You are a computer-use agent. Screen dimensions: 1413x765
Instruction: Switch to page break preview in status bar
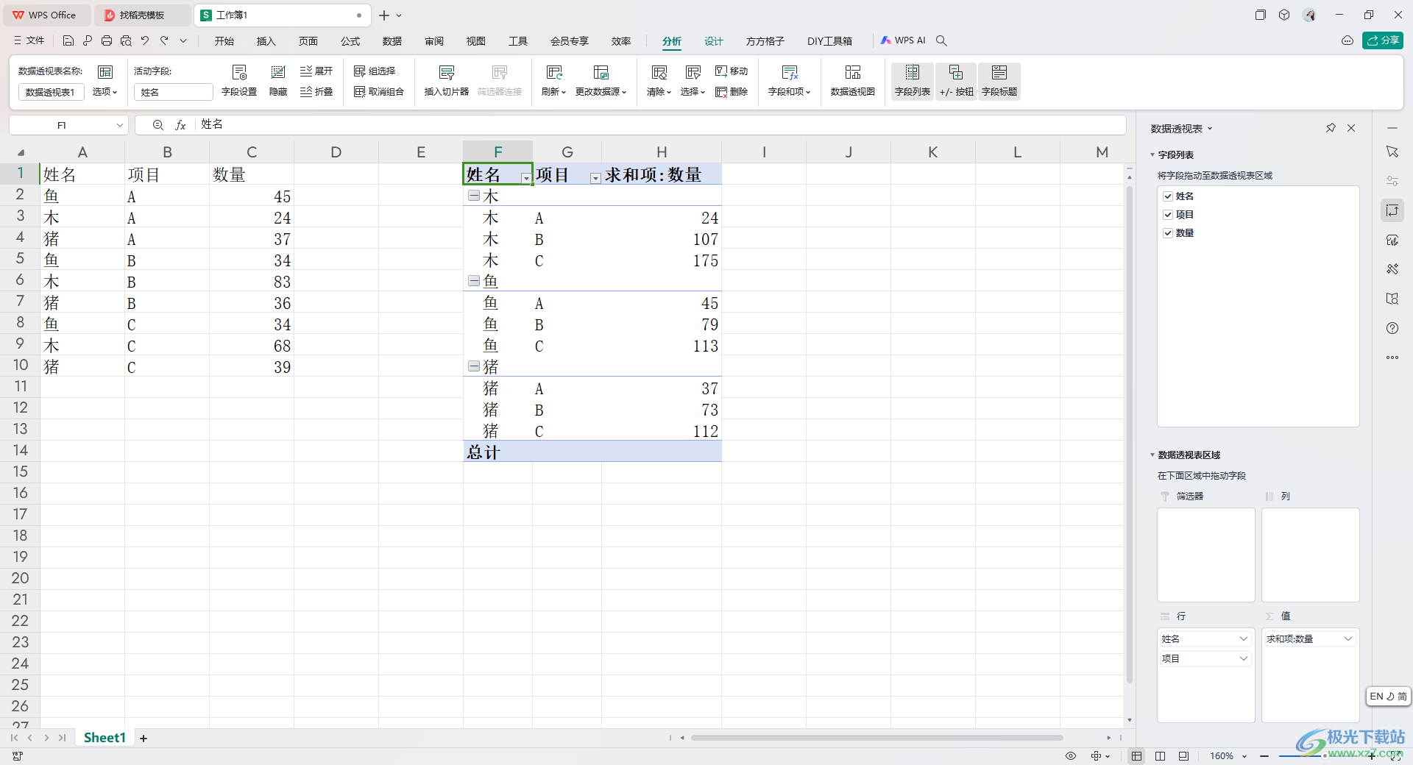(1183, 756)
